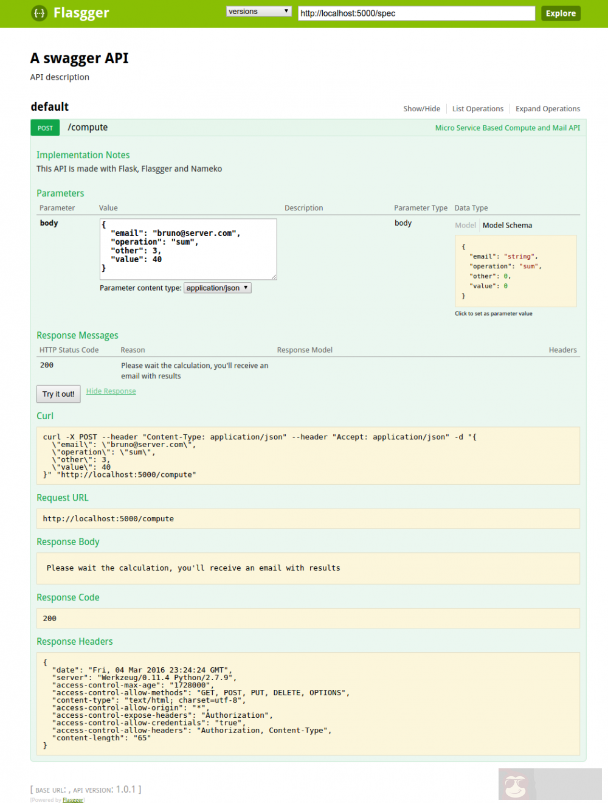The height and width of the screenshot is (803, 608).
Task: Collapse the POST /compute operation badge
Action: click(45, 128)
